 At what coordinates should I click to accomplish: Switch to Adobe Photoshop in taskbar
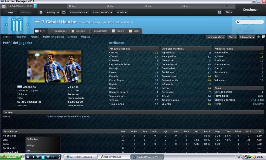114,157
